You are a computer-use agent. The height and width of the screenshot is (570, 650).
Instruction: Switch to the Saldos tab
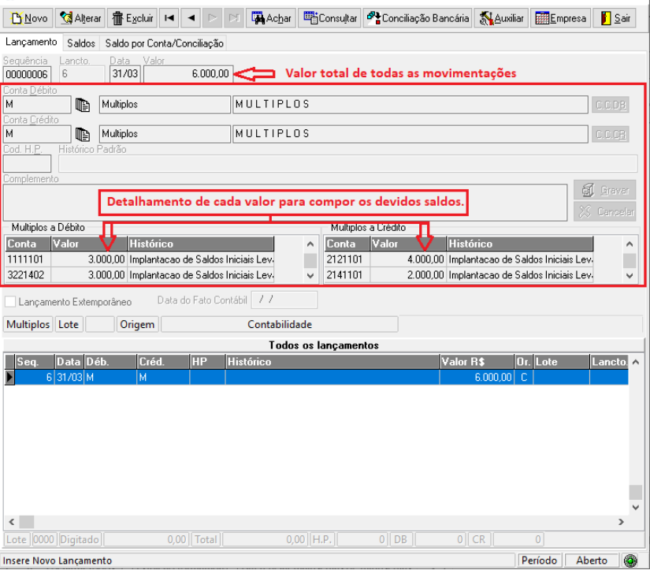[x=81, y=43]
